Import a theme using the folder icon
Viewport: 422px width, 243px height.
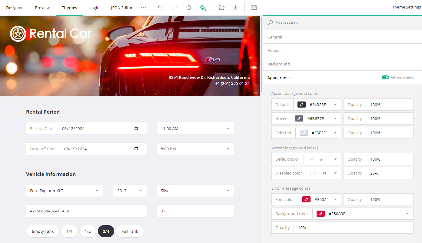[221, 8]
